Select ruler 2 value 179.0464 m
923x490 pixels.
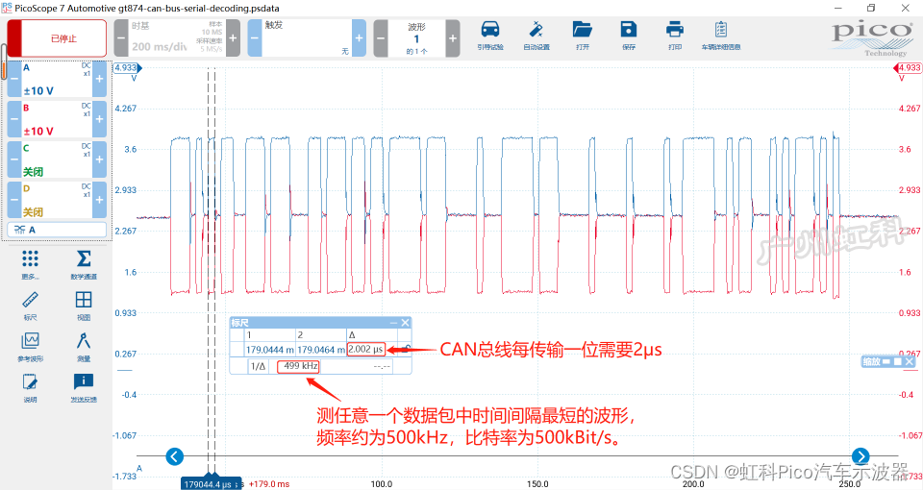(x=321, y=350)
